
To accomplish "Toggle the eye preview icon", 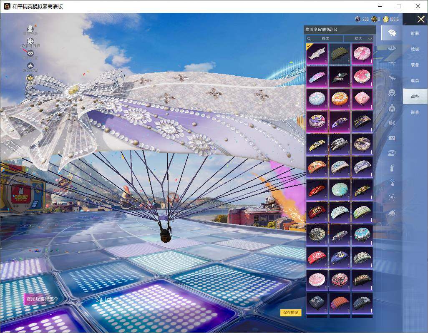I will tap(30, 53).
